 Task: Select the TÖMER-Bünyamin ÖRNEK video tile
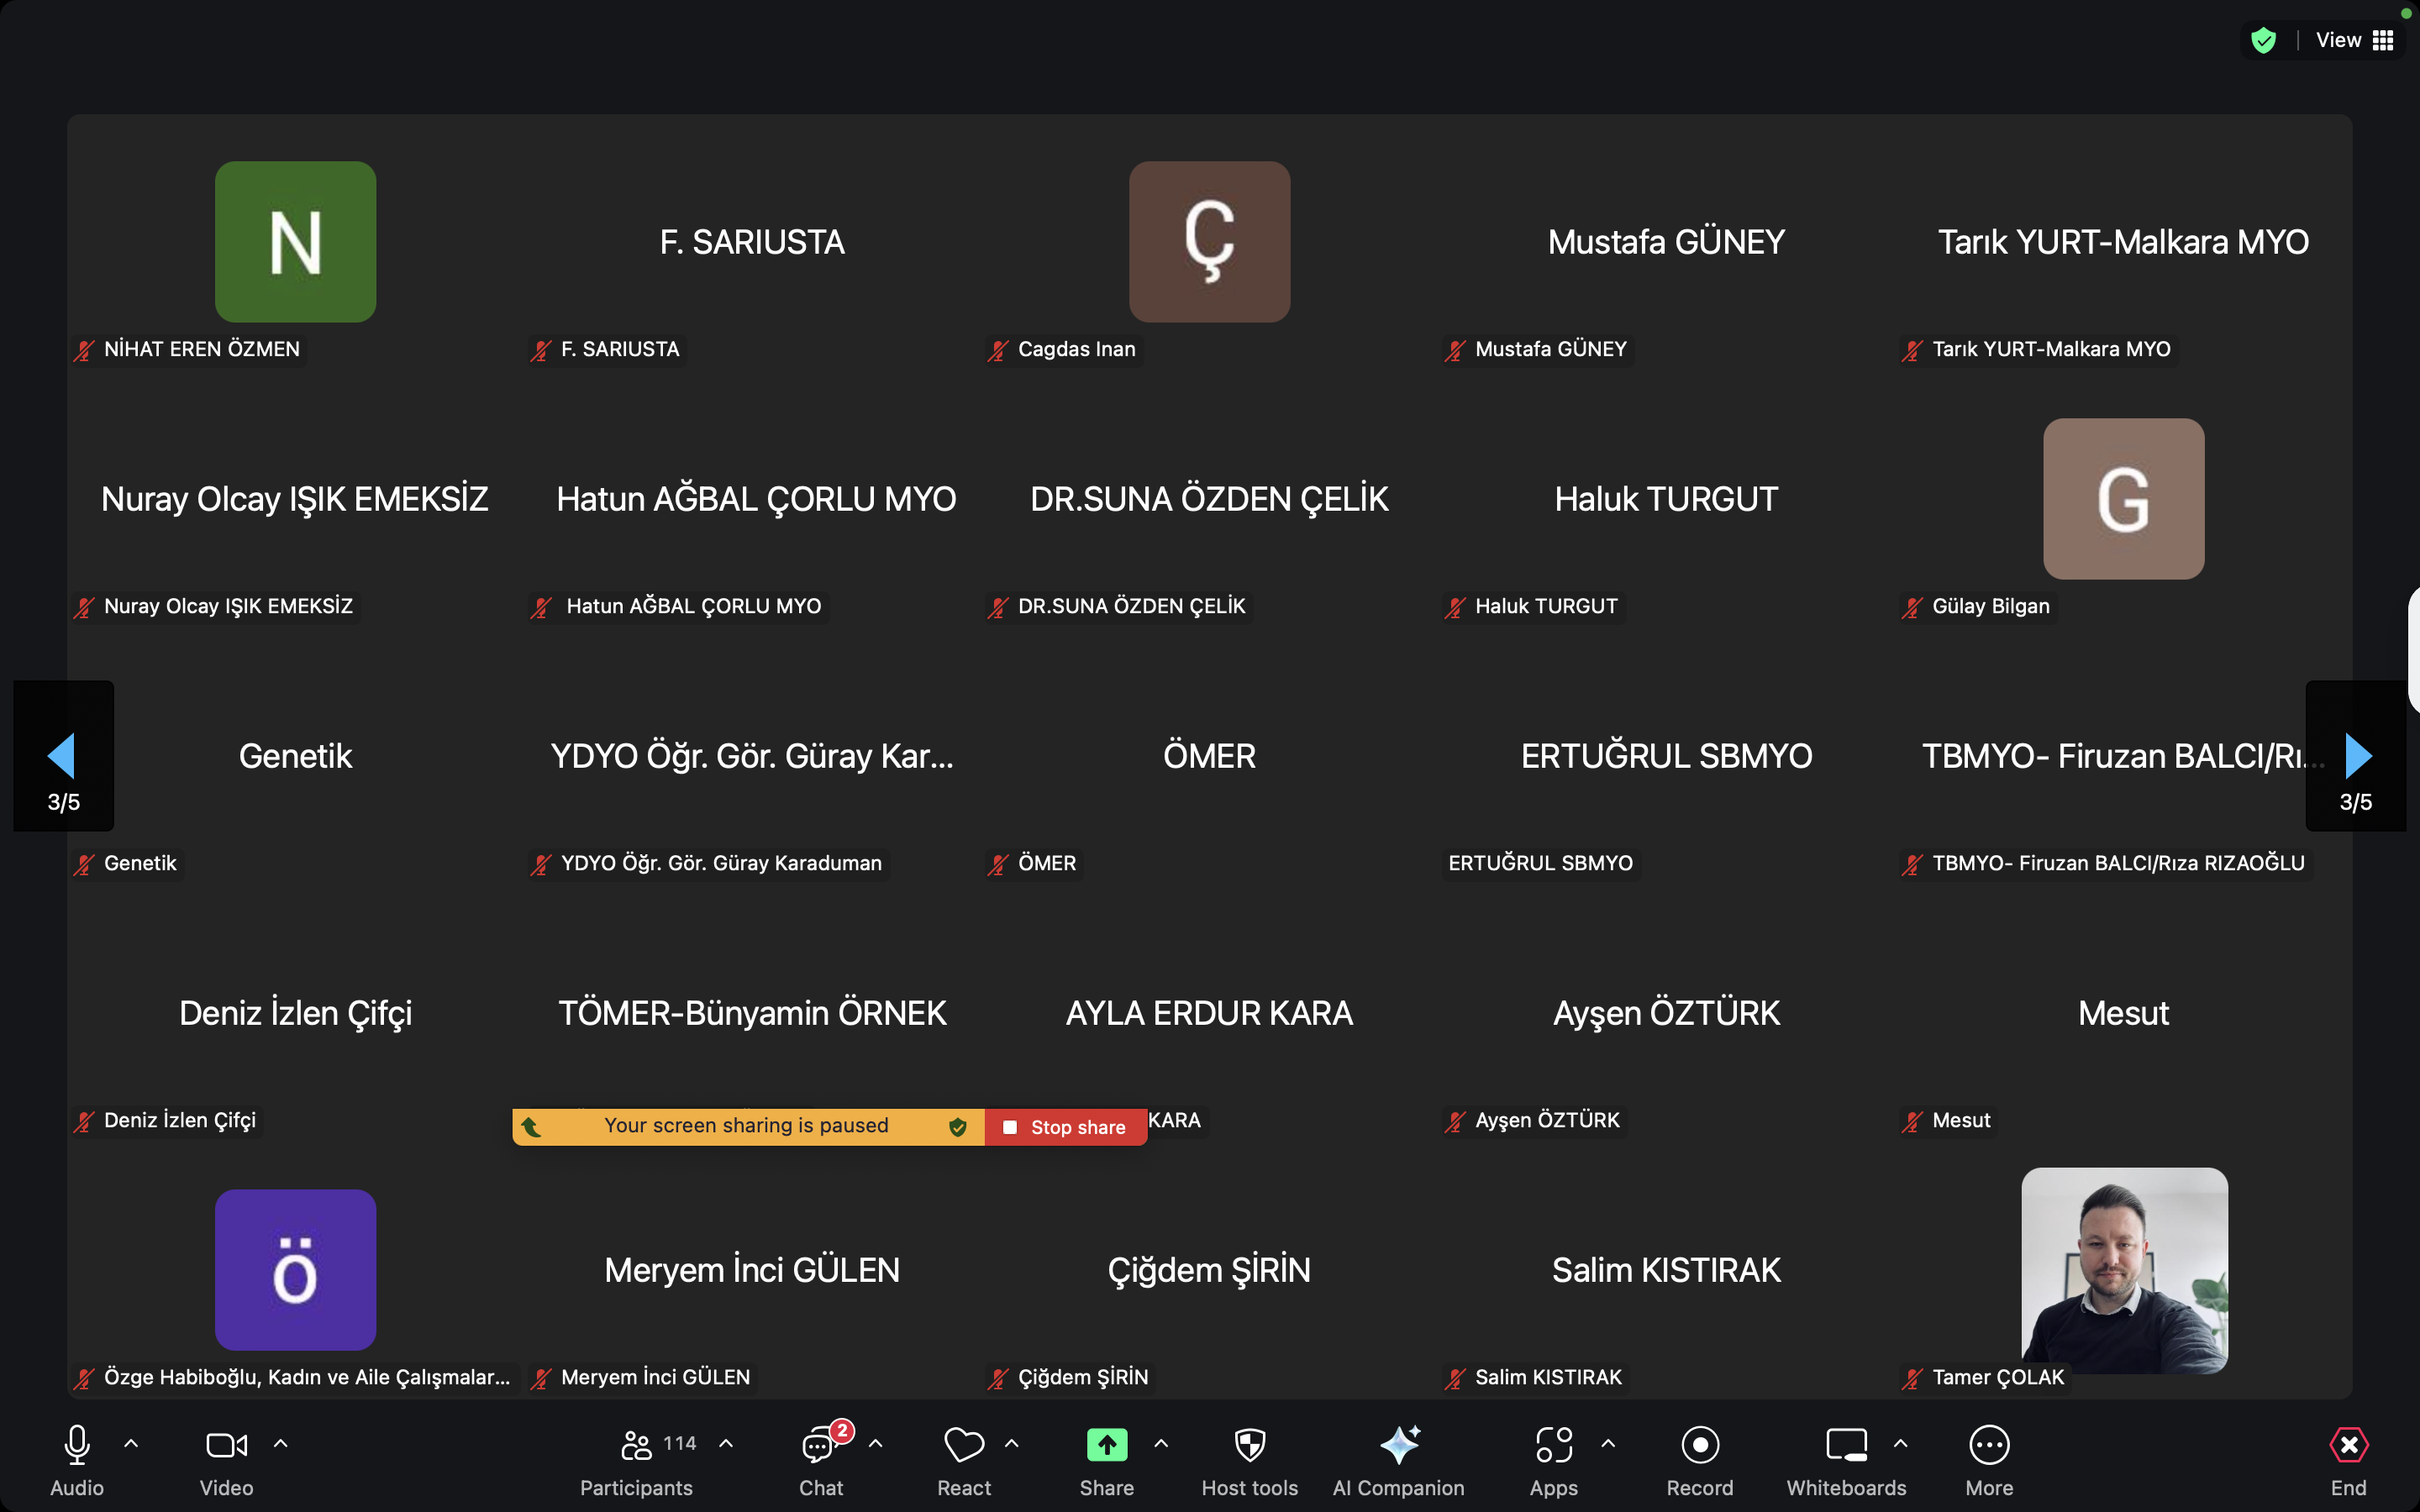(752, 1012)
